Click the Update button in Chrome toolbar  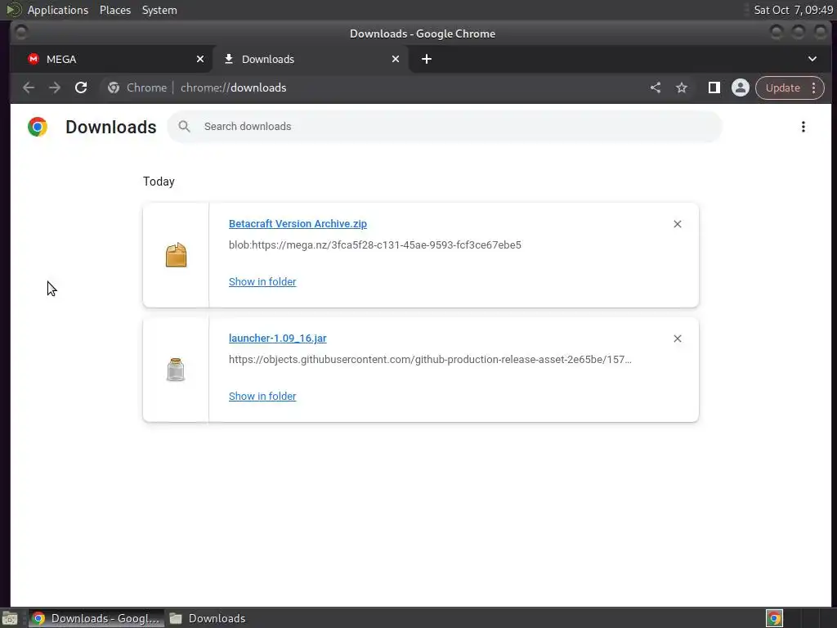pos(782,87)
